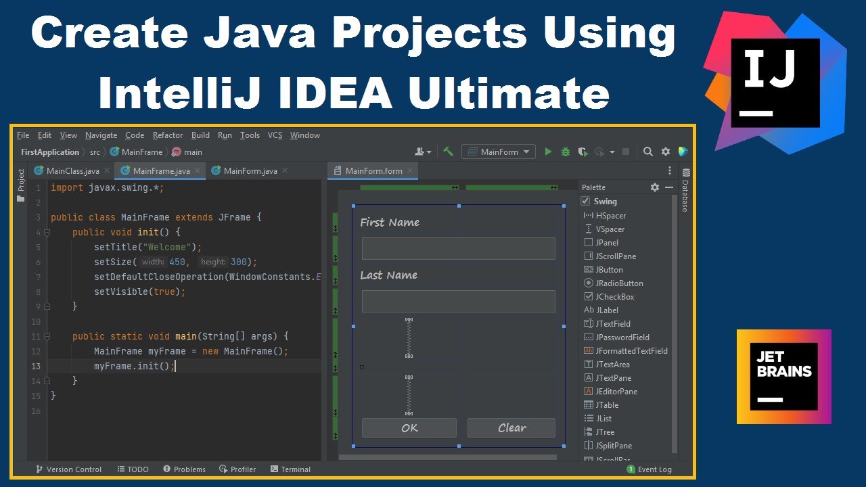
Task: Collapse the main() method fold marker
Action: (x=47, y=336)
